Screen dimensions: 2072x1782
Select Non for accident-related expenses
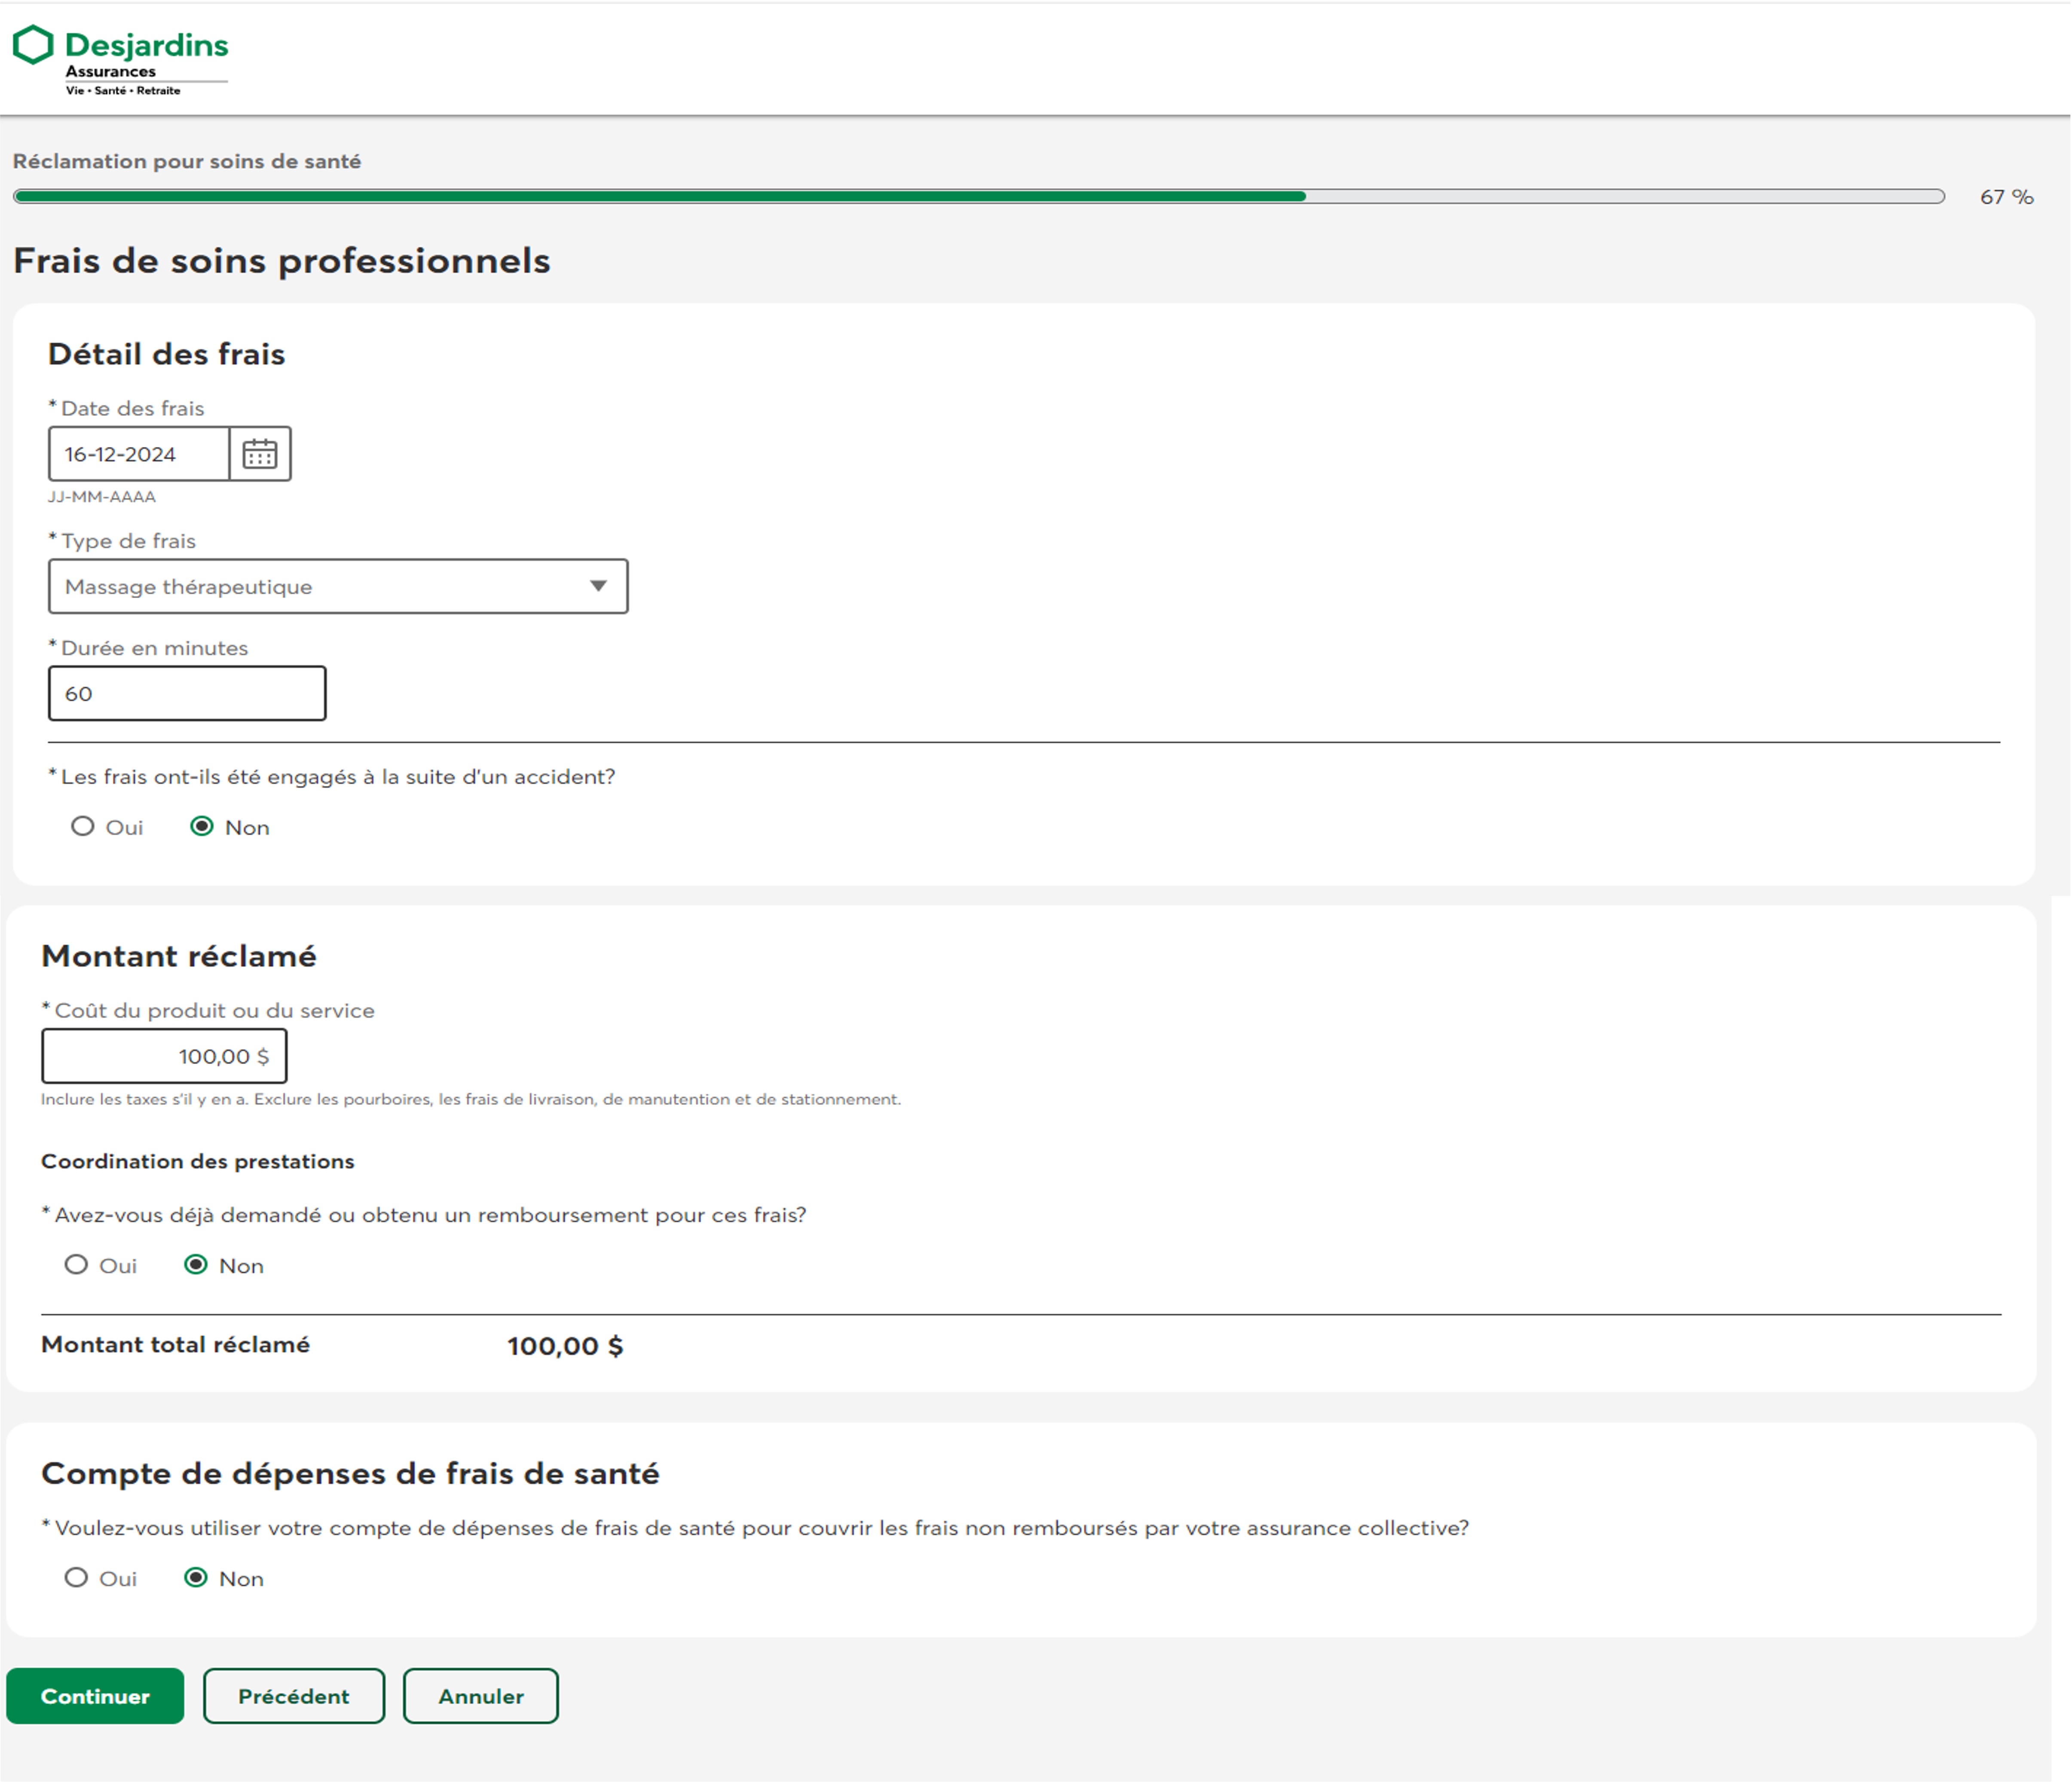[202, 827]
